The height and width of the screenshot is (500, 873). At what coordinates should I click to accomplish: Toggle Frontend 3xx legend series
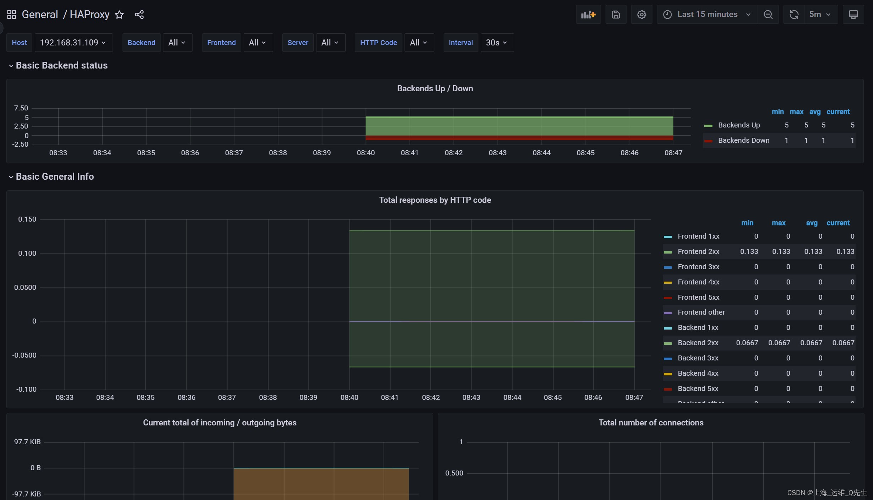(698, 267)
